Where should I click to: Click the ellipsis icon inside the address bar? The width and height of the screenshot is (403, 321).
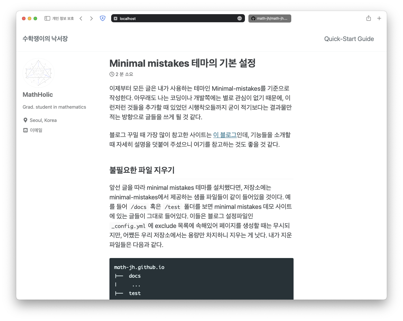coord(239,18)
